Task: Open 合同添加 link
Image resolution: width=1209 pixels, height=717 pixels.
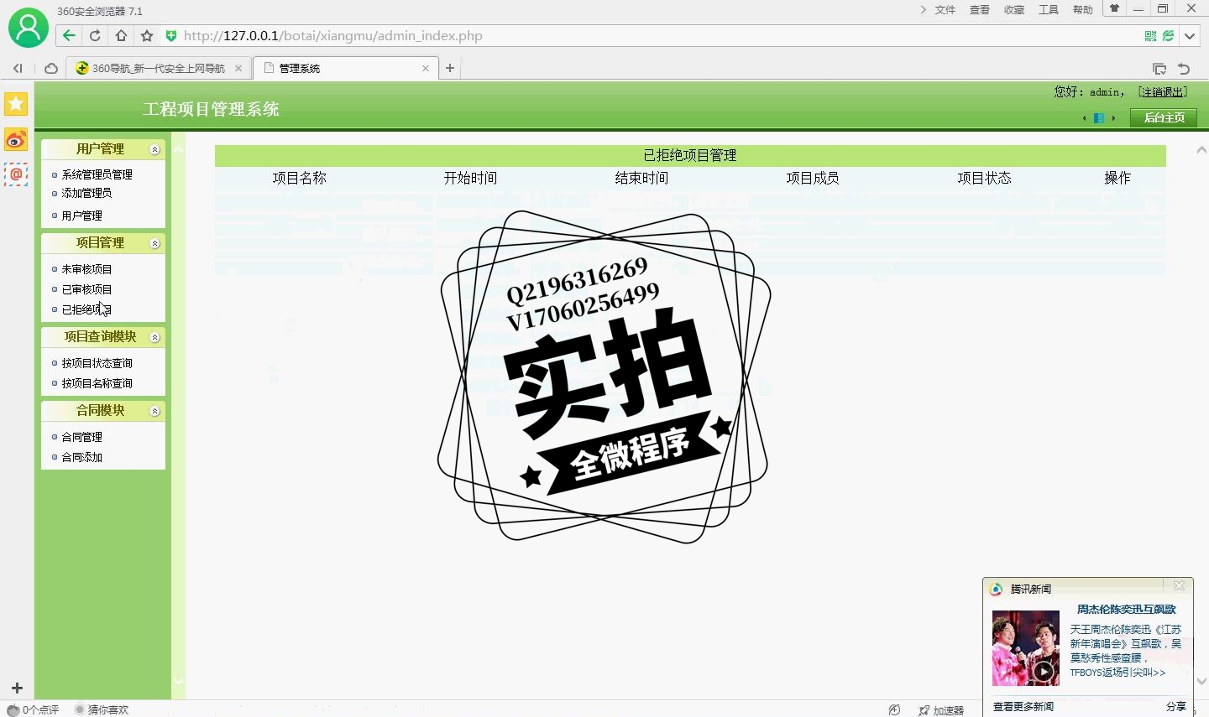Action: (81, 457)
